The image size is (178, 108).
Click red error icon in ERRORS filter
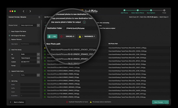coord(62,36)
